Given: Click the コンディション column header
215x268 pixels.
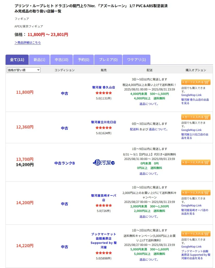Looking at the screenshot, I should coord(65,70).
